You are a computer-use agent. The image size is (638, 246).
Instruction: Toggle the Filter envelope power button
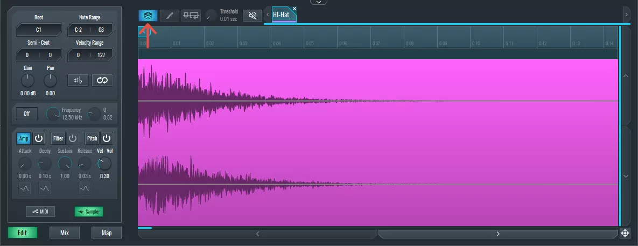[x=73, y=139]
